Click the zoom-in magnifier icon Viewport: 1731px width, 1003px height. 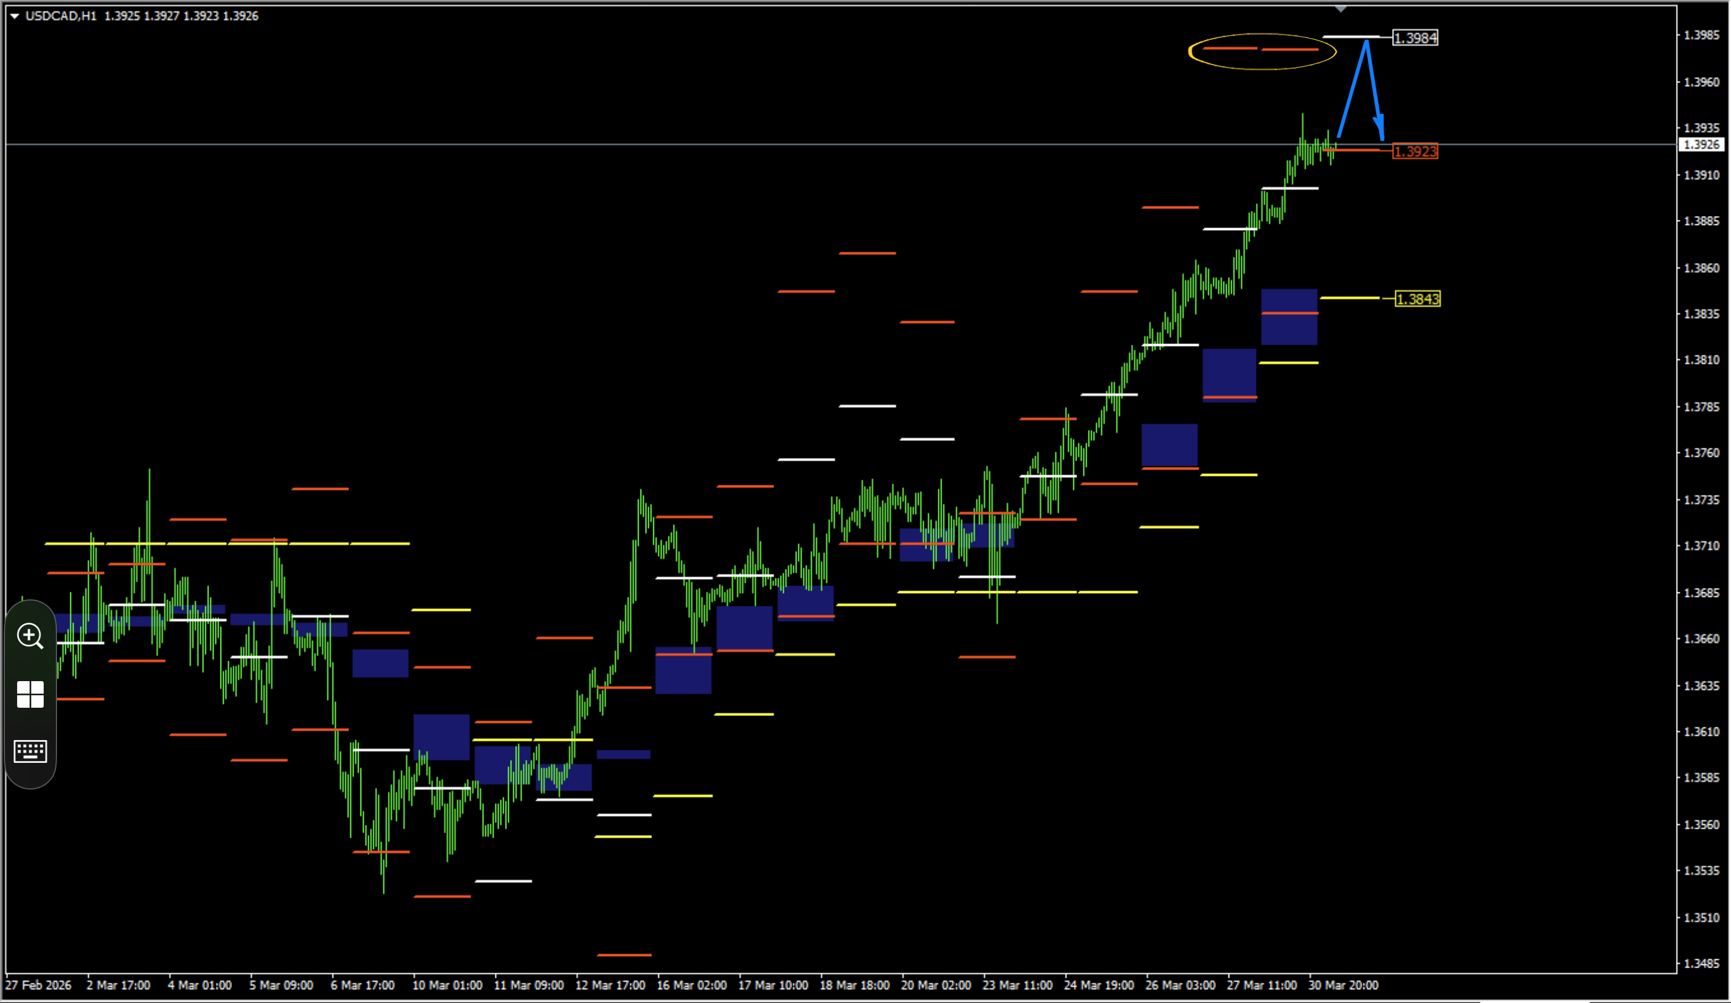30,636
